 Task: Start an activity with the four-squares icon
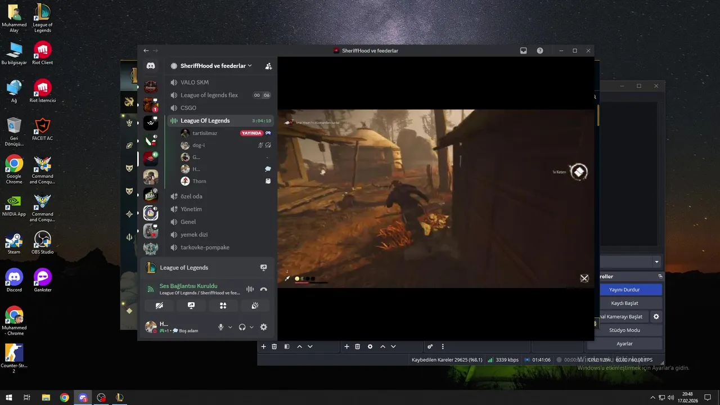point(223,305)
